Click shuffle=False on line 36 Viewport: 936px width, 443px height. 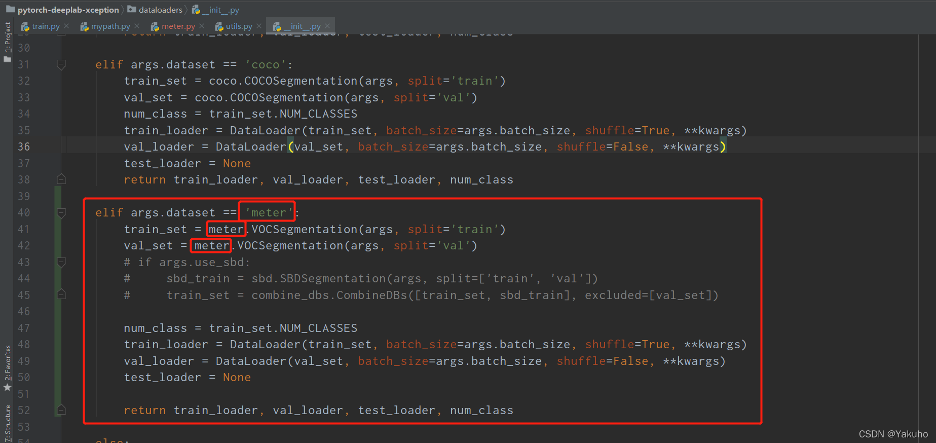(x=603, y=146)
